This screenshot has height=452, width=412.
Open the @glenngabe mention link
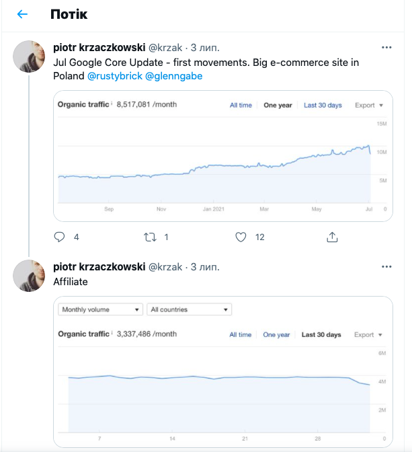173,76
